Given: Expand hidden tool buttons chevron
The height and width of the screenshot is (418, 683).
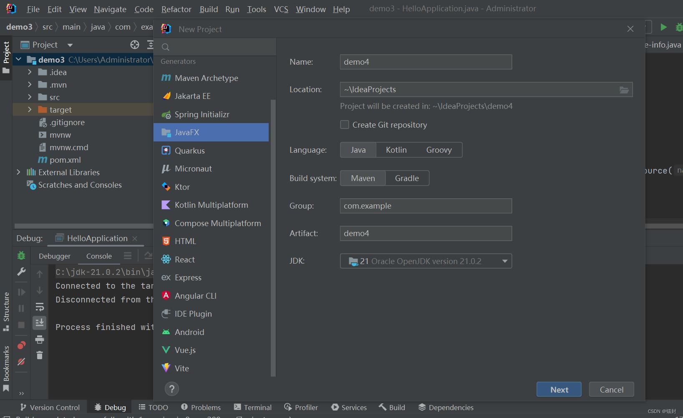Looking at the screenshot, I should (21, 393).
